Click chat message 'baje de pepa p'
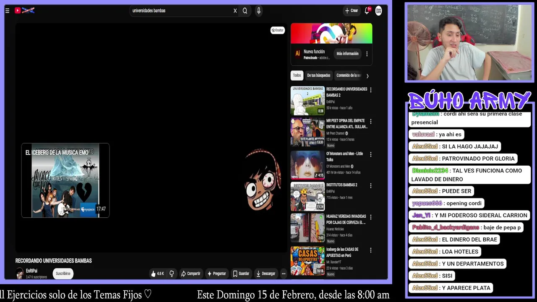 click(466, 227)
